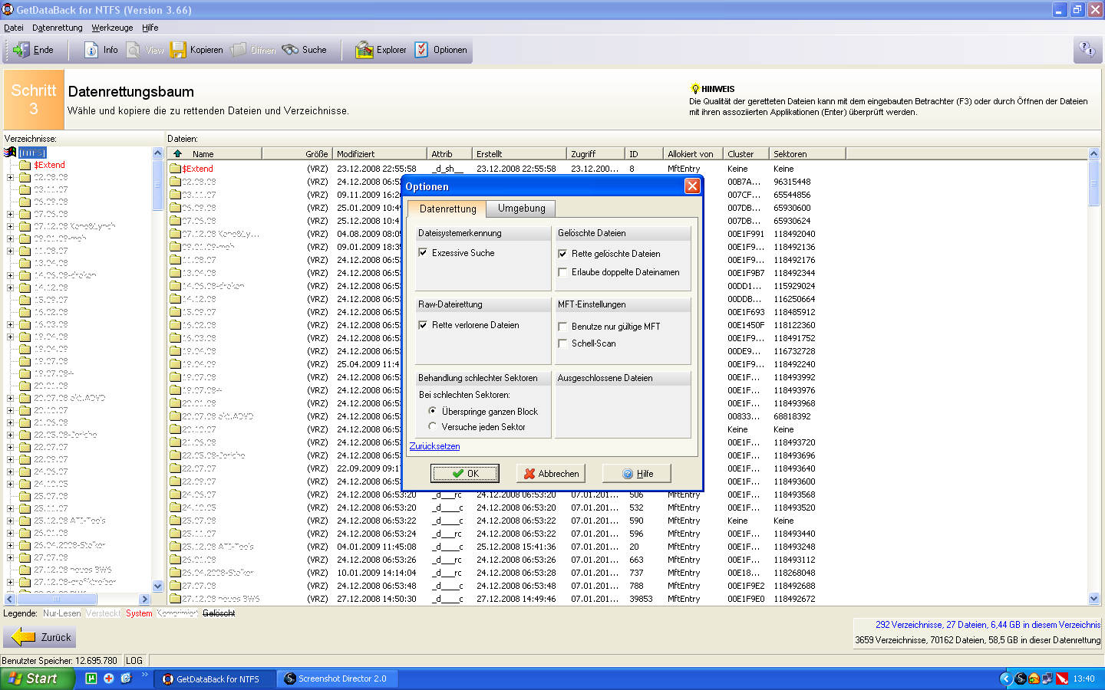Launch the Suche binoculars tool
The height and width of the screenshot is (690, 1105).
305,50
